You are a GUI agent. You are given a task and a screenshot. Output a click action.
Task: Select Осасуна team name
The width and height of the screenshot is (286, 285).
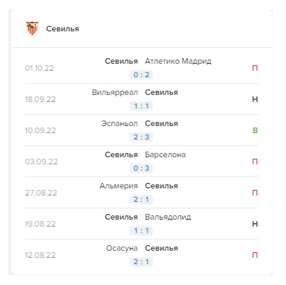pos(121,248)
